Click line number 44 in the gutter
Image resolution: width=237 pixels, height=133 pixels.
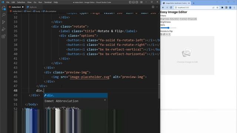click(16, 72)
